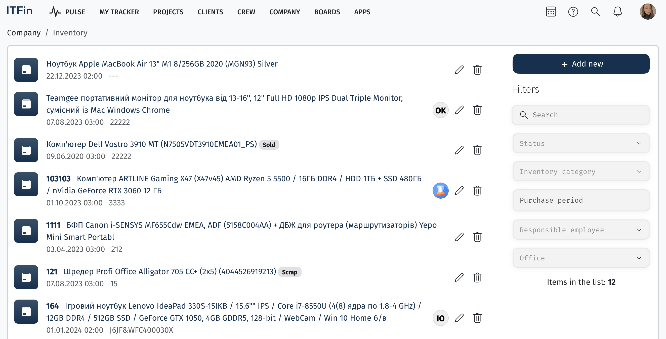Image resolution: width=666 pixels, height=339 pixels.
Task: Delete the MacBook Air inventory item
Action: pyautogui.click(x=477, y=70)
